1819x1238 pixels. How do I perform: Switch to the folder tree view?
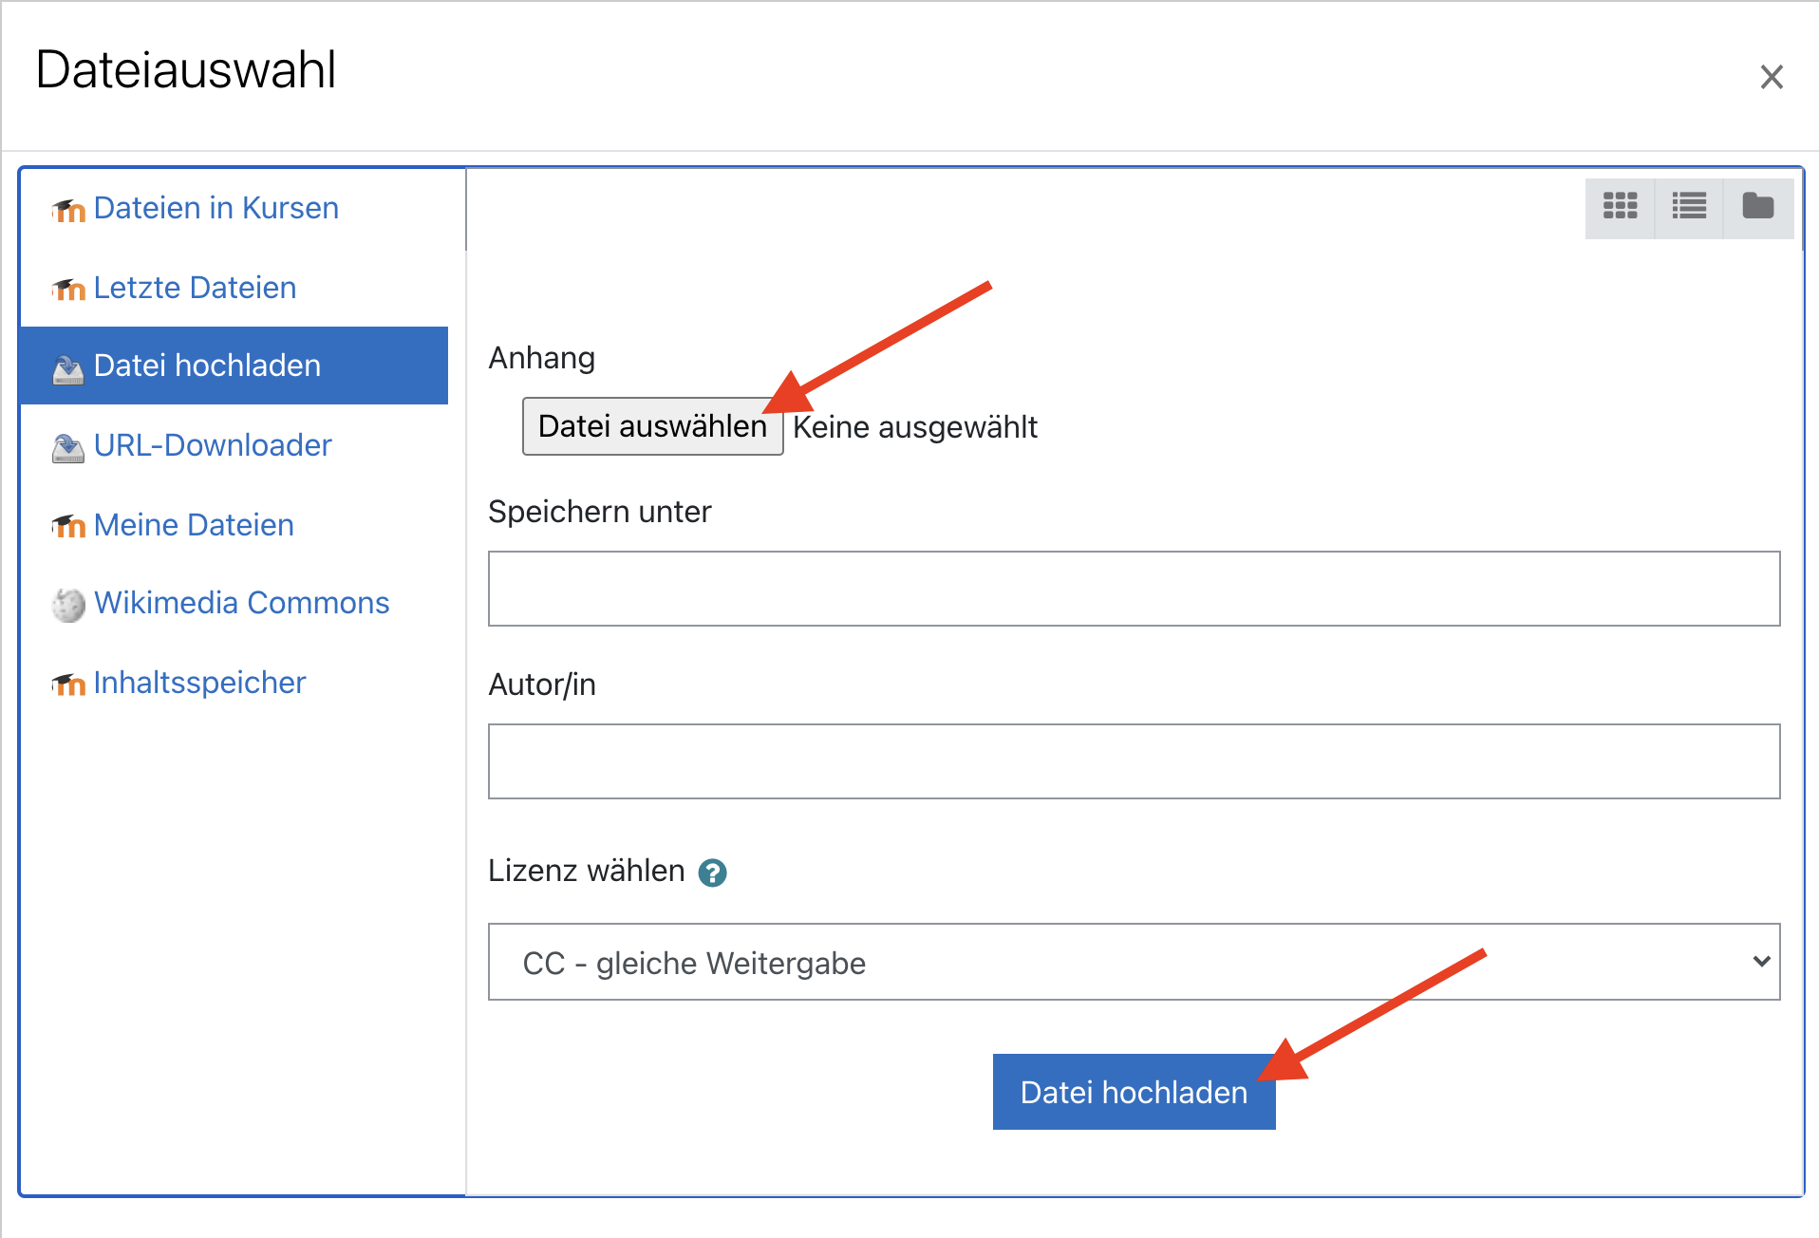1757,206
